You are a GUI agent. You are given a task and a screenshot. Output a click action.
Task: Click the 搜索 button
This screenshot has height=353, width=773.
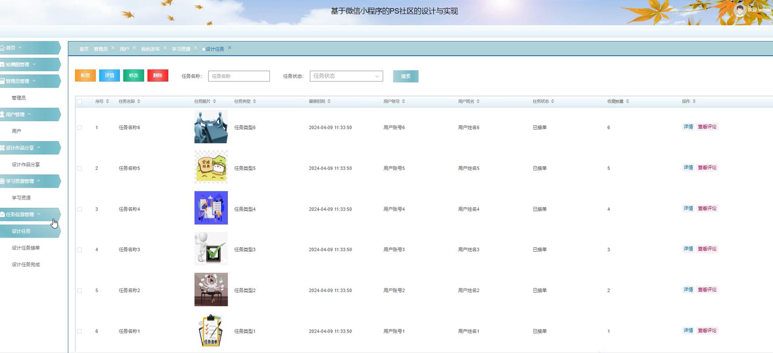[x=406, y=76]
